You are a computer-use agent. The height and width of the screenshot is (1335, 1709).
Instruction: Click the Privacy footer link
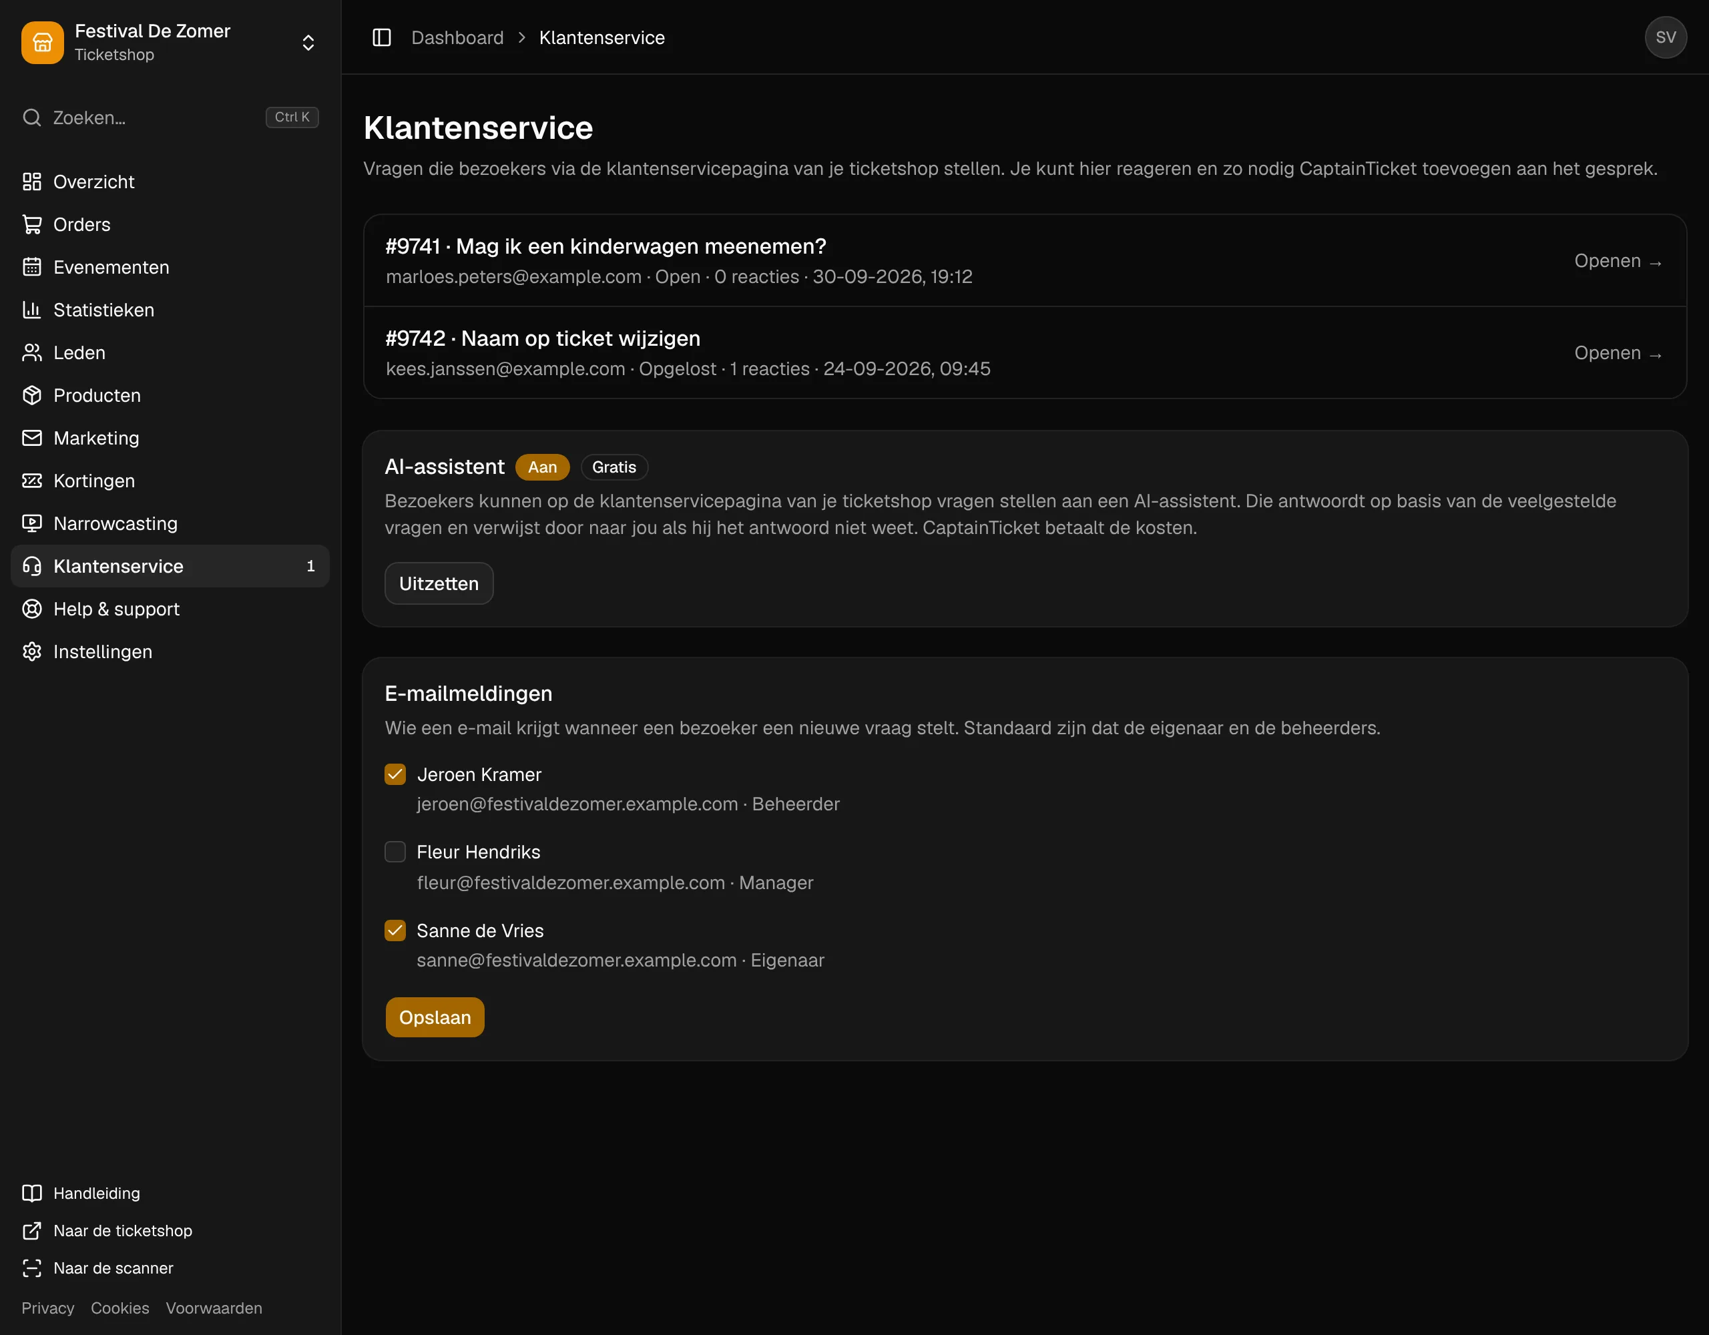tap(48, 1308)
